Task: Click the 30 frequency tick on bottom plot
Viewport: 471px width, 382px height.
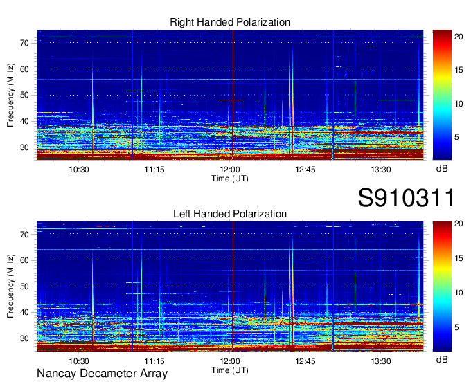Action: 25,338
